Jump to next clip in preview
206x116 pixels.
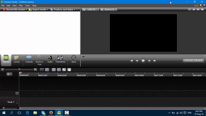point(154,61)
